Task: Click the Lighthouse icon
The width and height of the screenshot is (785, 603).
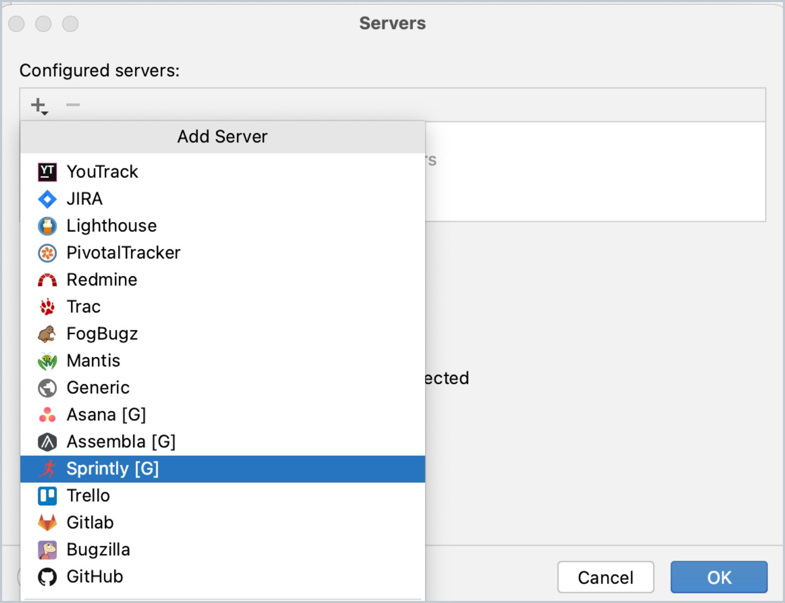Action: click(x=47, y=226)
